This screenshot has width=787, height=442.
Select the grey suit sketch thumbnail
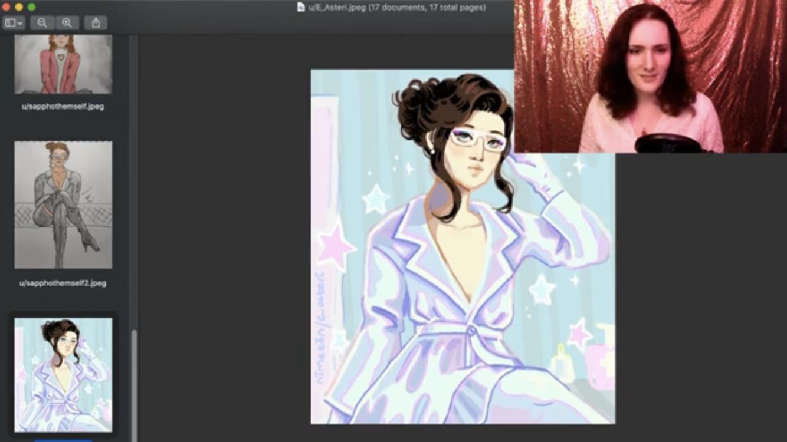coord(63,204)
